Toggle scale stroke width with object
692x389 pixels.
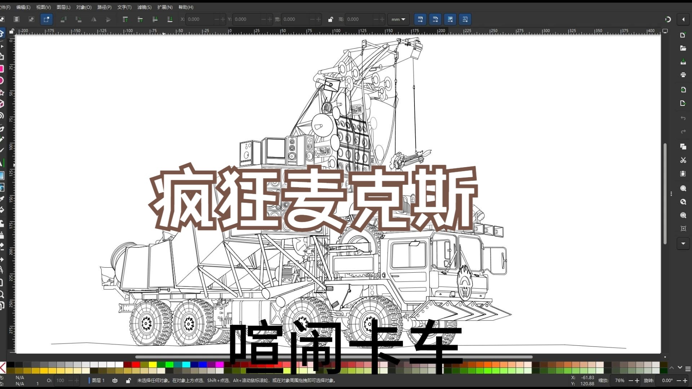420,19
